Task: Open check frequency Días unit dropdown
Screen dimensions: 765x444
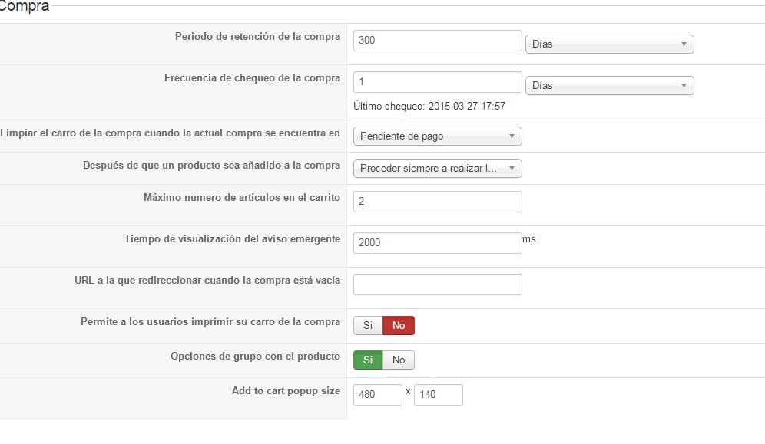Action: point(609,86)
